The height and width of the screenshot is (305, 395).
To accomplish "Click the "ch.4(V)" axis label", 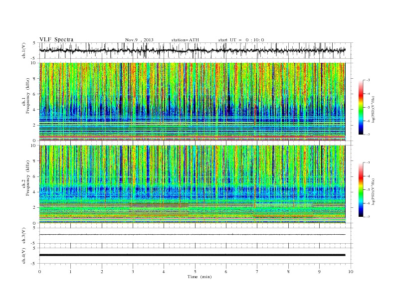I will tap(23, 256).
